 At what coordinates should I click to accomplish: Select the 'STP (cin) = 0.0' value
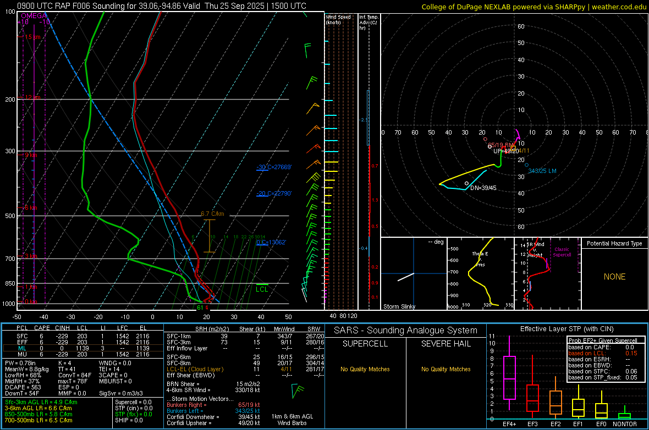click(134, 408)
